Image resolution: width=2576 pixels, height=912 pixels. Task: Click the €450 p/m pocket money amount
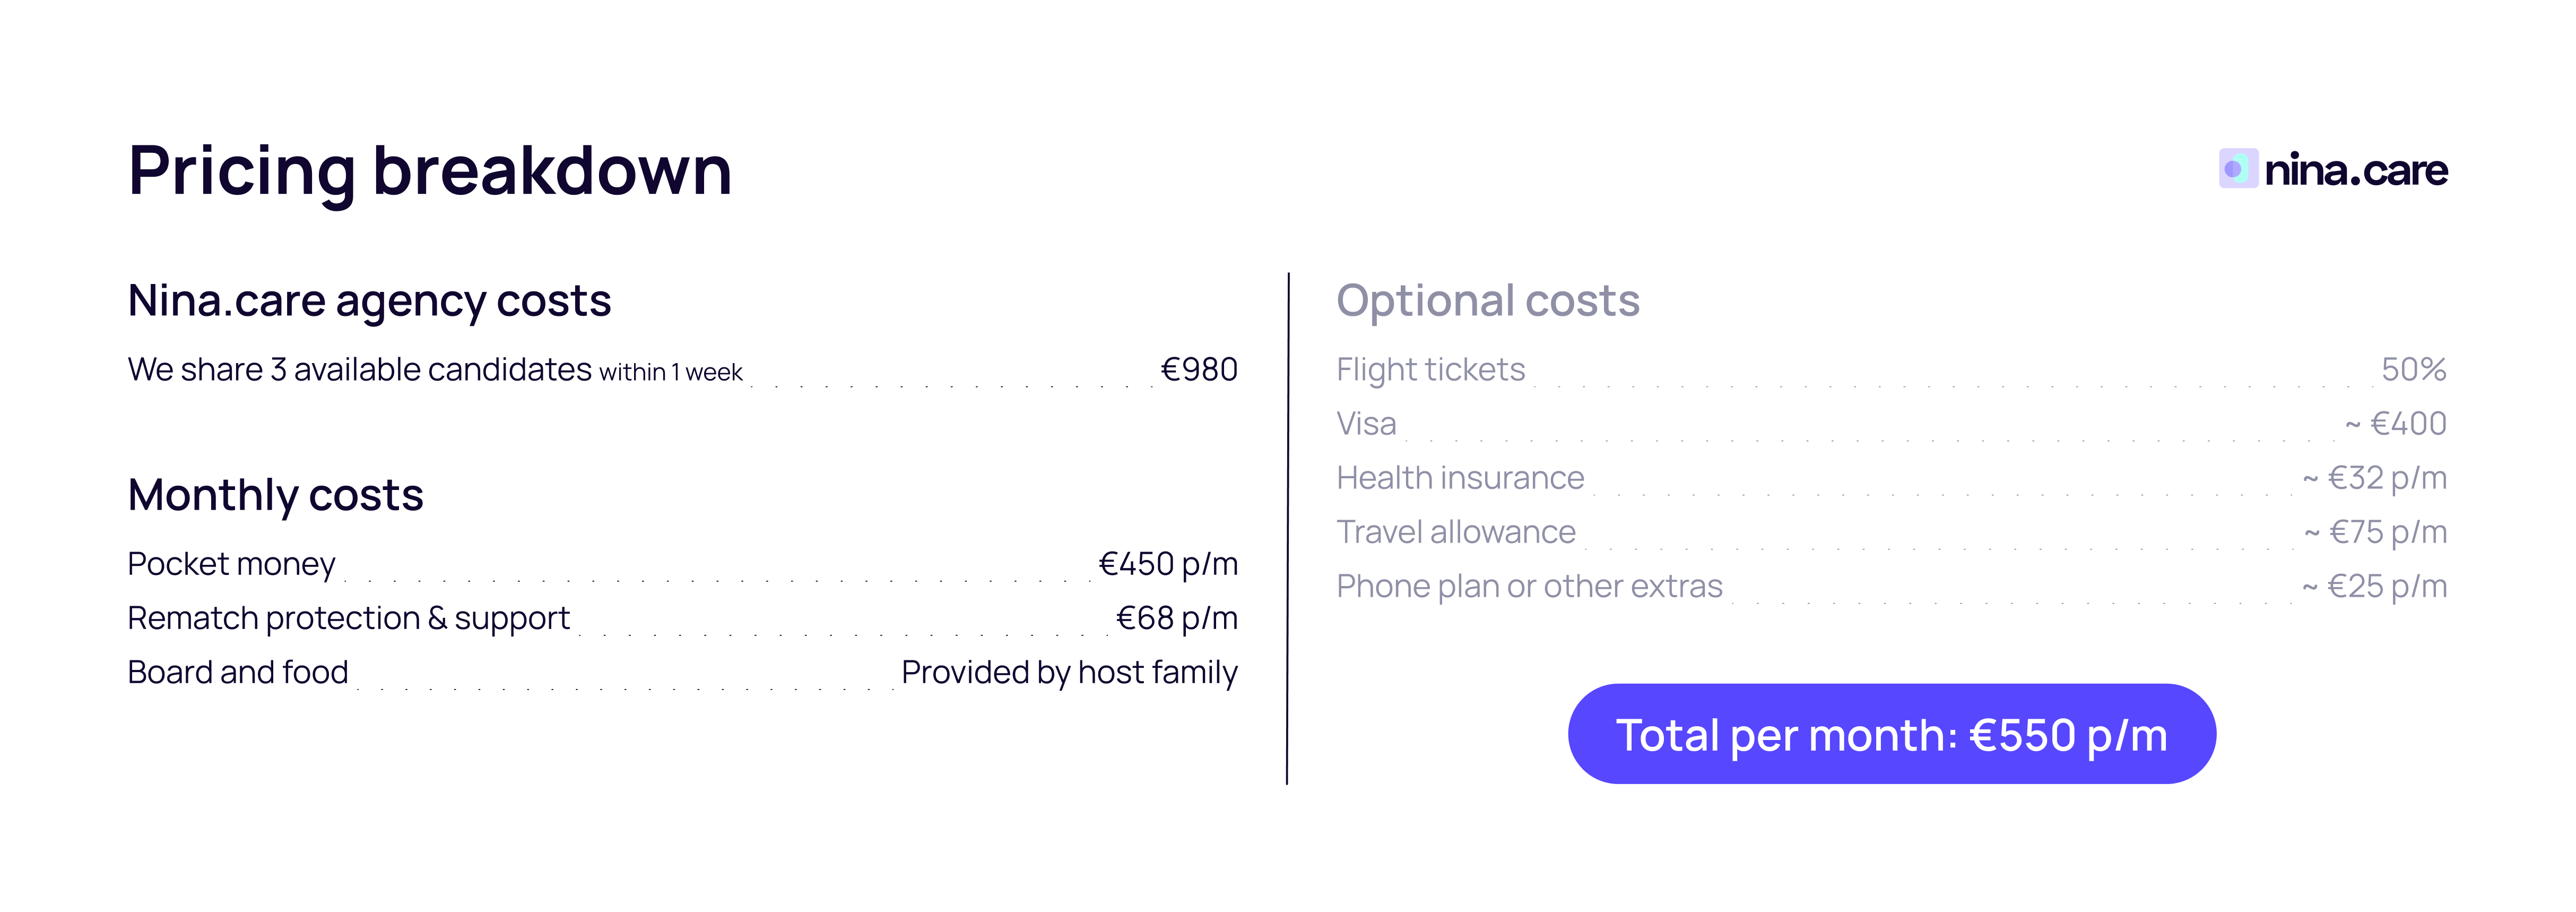(1167, 564)
